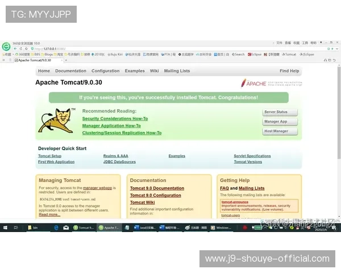Open the Windows Start menu
This screenshot has width=341, height=273.
(5, 227)
